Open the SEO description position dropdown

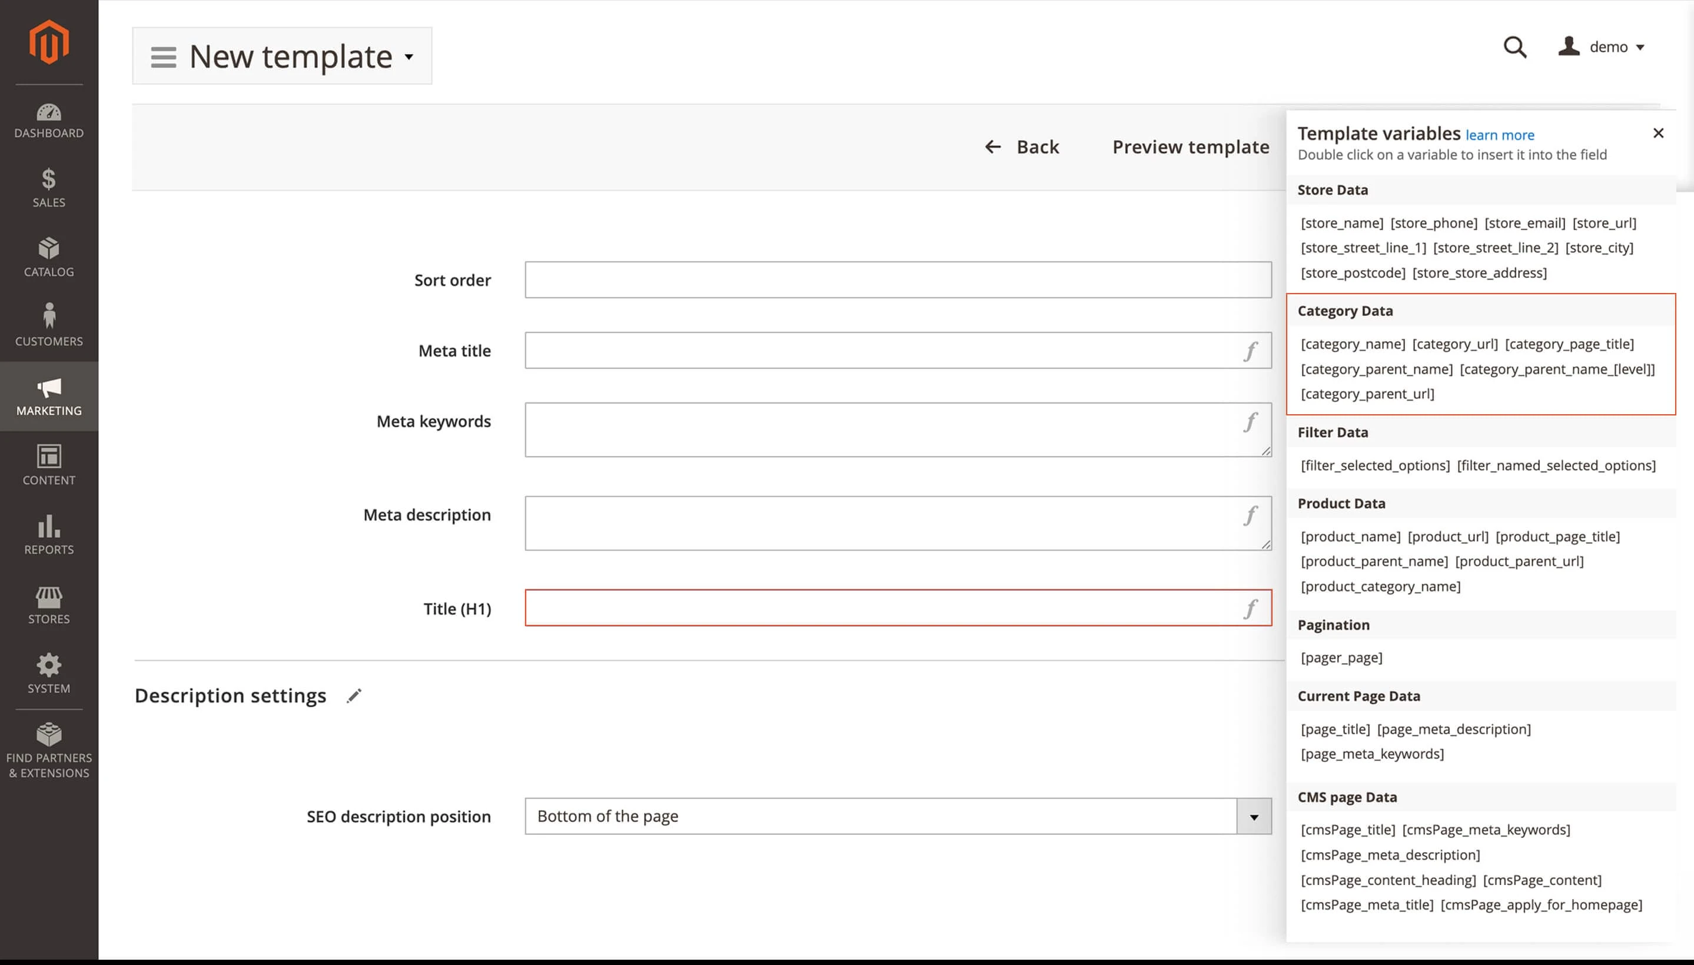pyautogui.click(x=1253, y=816)
